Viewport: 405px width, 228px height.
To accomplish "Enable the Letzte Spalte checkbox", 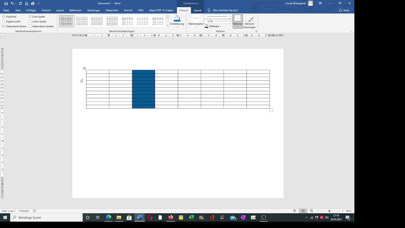I will click(30, 22).
